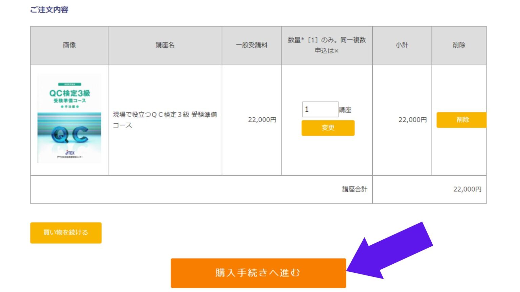Click the QC検定3級 course thumbnail image
Image resolution: width=520 pixels, height=292 pixels.
tap(69, 118)
